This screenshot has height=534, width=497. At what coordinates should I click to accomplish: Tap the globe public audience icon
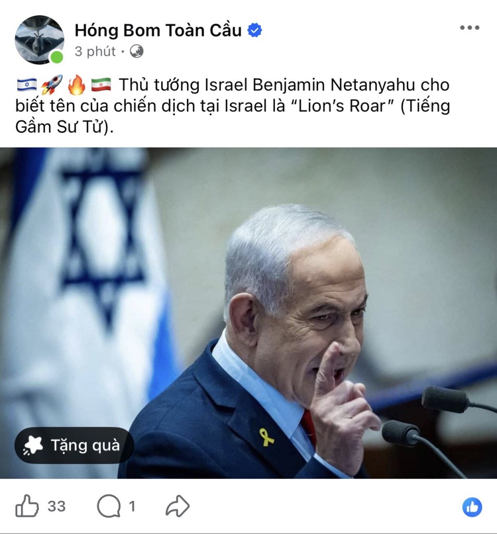pos(137,52)
